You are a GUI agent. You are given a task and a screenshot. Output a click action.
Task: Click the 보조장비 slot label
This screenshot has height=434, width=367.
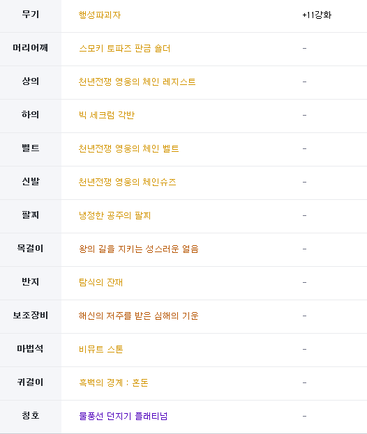(31, 316)
